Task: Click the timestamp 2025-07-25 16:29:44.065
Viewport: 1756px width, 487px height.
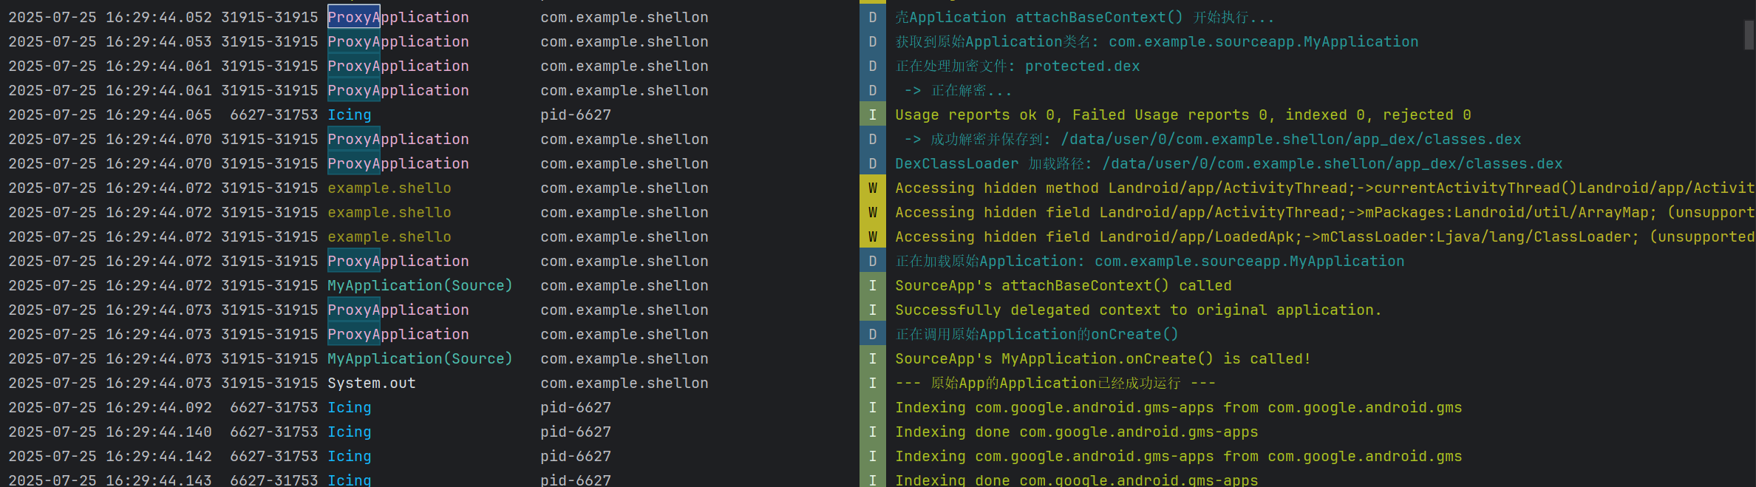Action: point(110,115)
